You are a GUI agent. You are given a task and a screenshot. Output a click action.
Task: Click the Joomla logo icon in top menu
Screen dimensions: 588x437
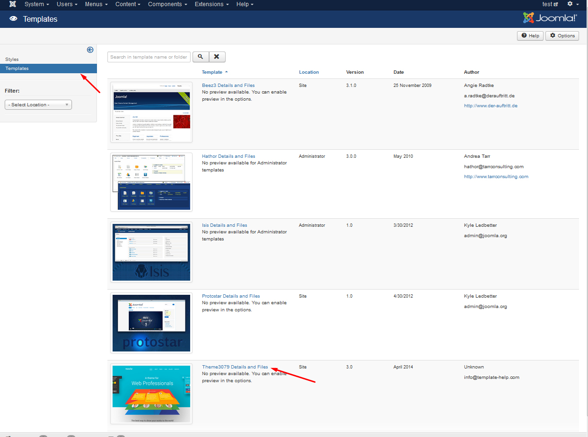(x=13, y=4)
